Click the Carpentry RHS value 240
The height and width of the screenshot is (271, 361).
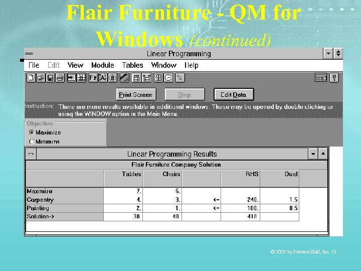(x=241, y=200)
